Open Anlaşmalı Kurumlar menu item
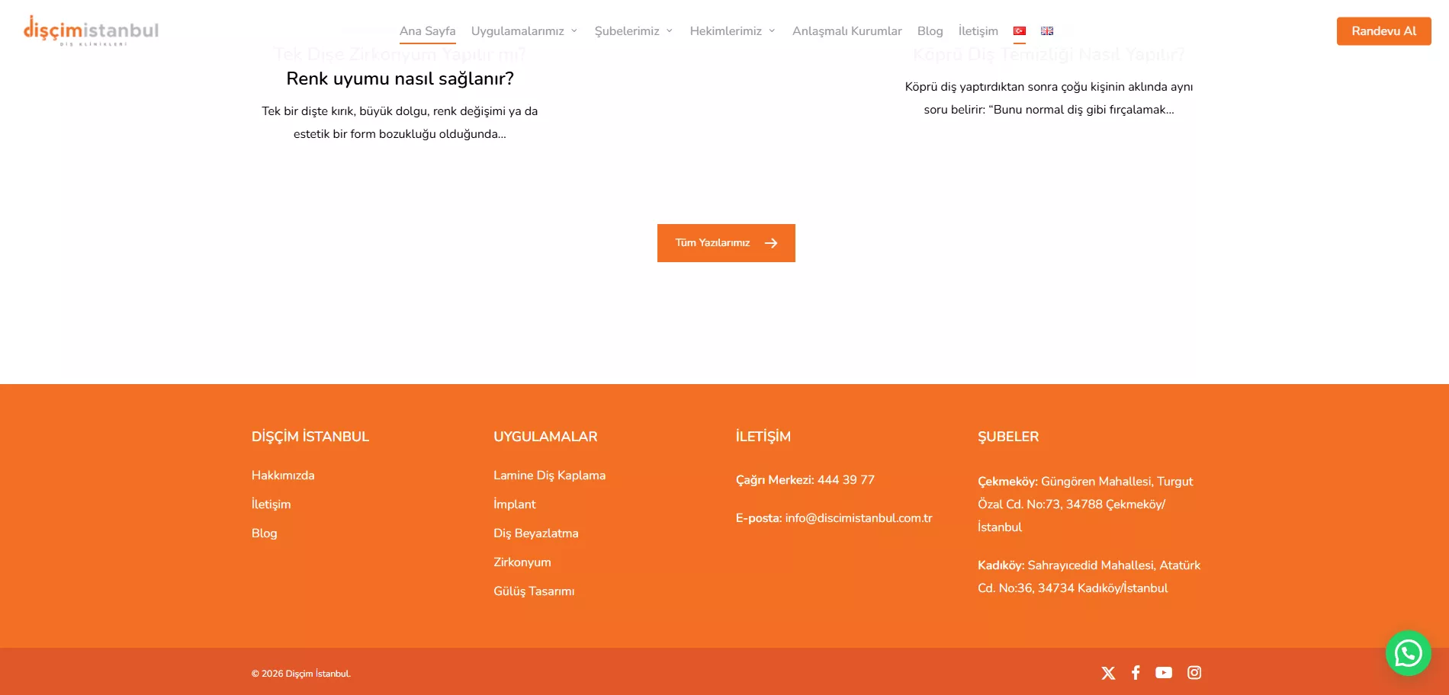 pyautogui.click(x=847, y=31)
